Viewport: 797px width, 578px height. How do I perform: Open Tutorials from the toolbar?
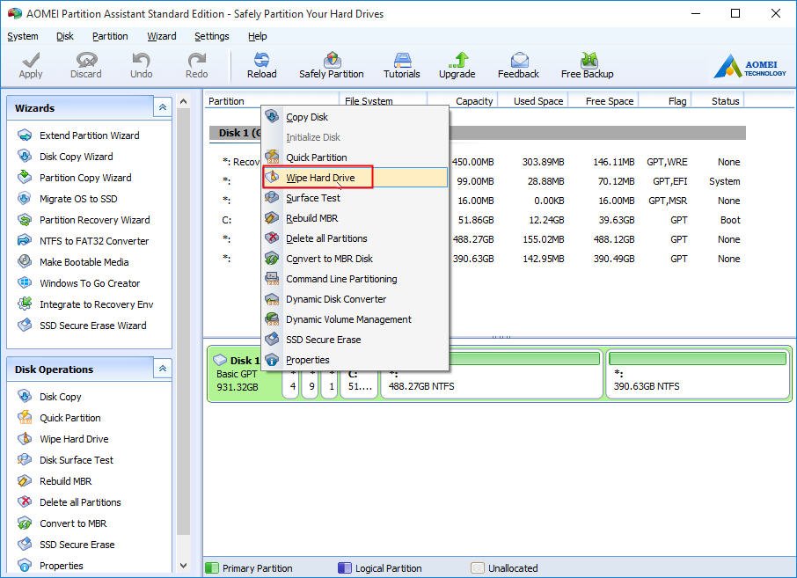[401, 65]
